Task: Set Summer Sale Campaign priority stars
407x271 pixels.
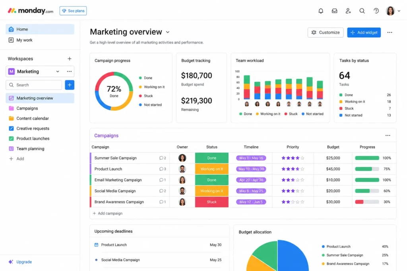Action: point(293,158)
